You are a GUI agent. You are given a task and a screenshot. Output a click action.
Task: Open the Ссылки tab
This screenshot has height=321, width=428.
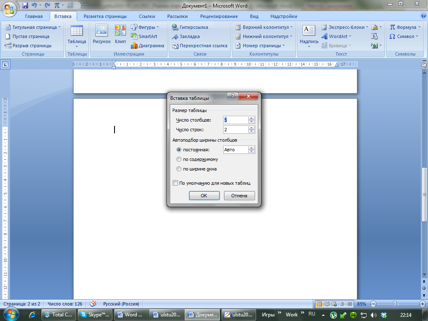pos(147,16)
